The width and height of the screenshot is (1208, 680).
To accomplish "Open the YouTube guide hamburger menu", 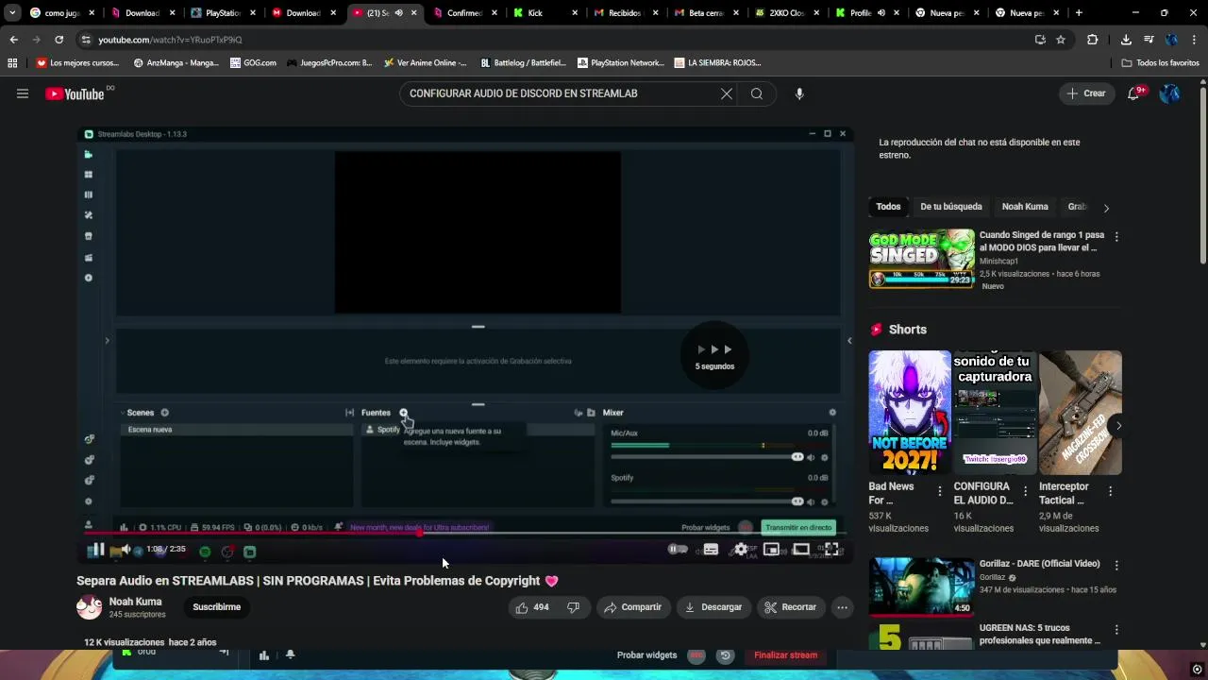I will click(x=23, y=93).
